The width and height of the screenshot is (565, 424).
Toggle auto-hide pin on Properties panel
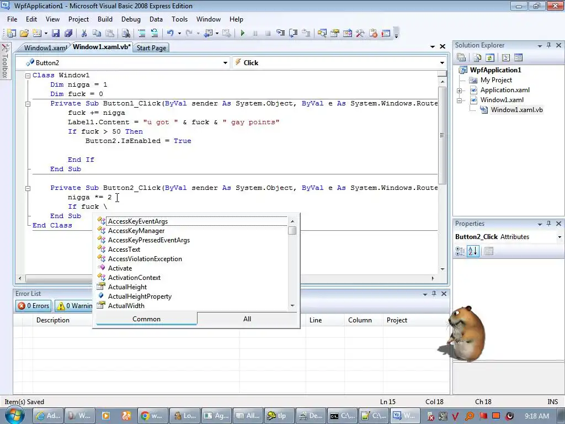coord(549,224)
